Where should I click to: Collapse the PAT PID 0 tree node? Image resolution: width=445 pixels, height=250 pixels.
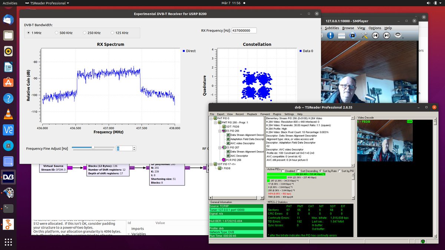[211, 119]
